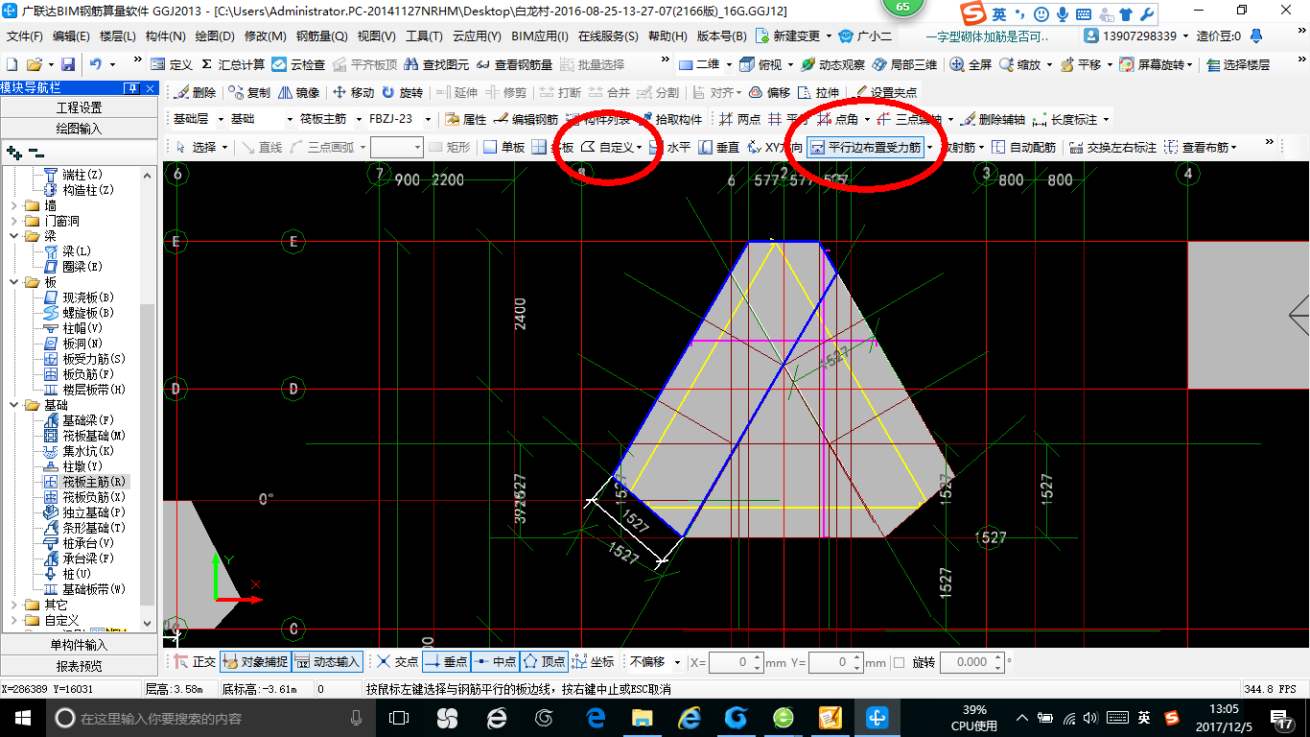Click 报表预览 report preview button
Image resolution: width=1310 pixels, height=737 pixels.
(x=79, y=666)
